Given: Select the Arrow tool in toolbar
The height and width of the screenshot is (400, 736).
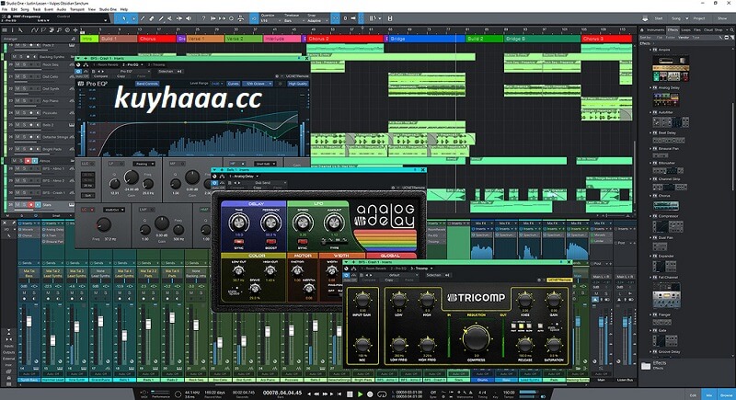Looking at the screenshot, I should click(x=124, y=18).
